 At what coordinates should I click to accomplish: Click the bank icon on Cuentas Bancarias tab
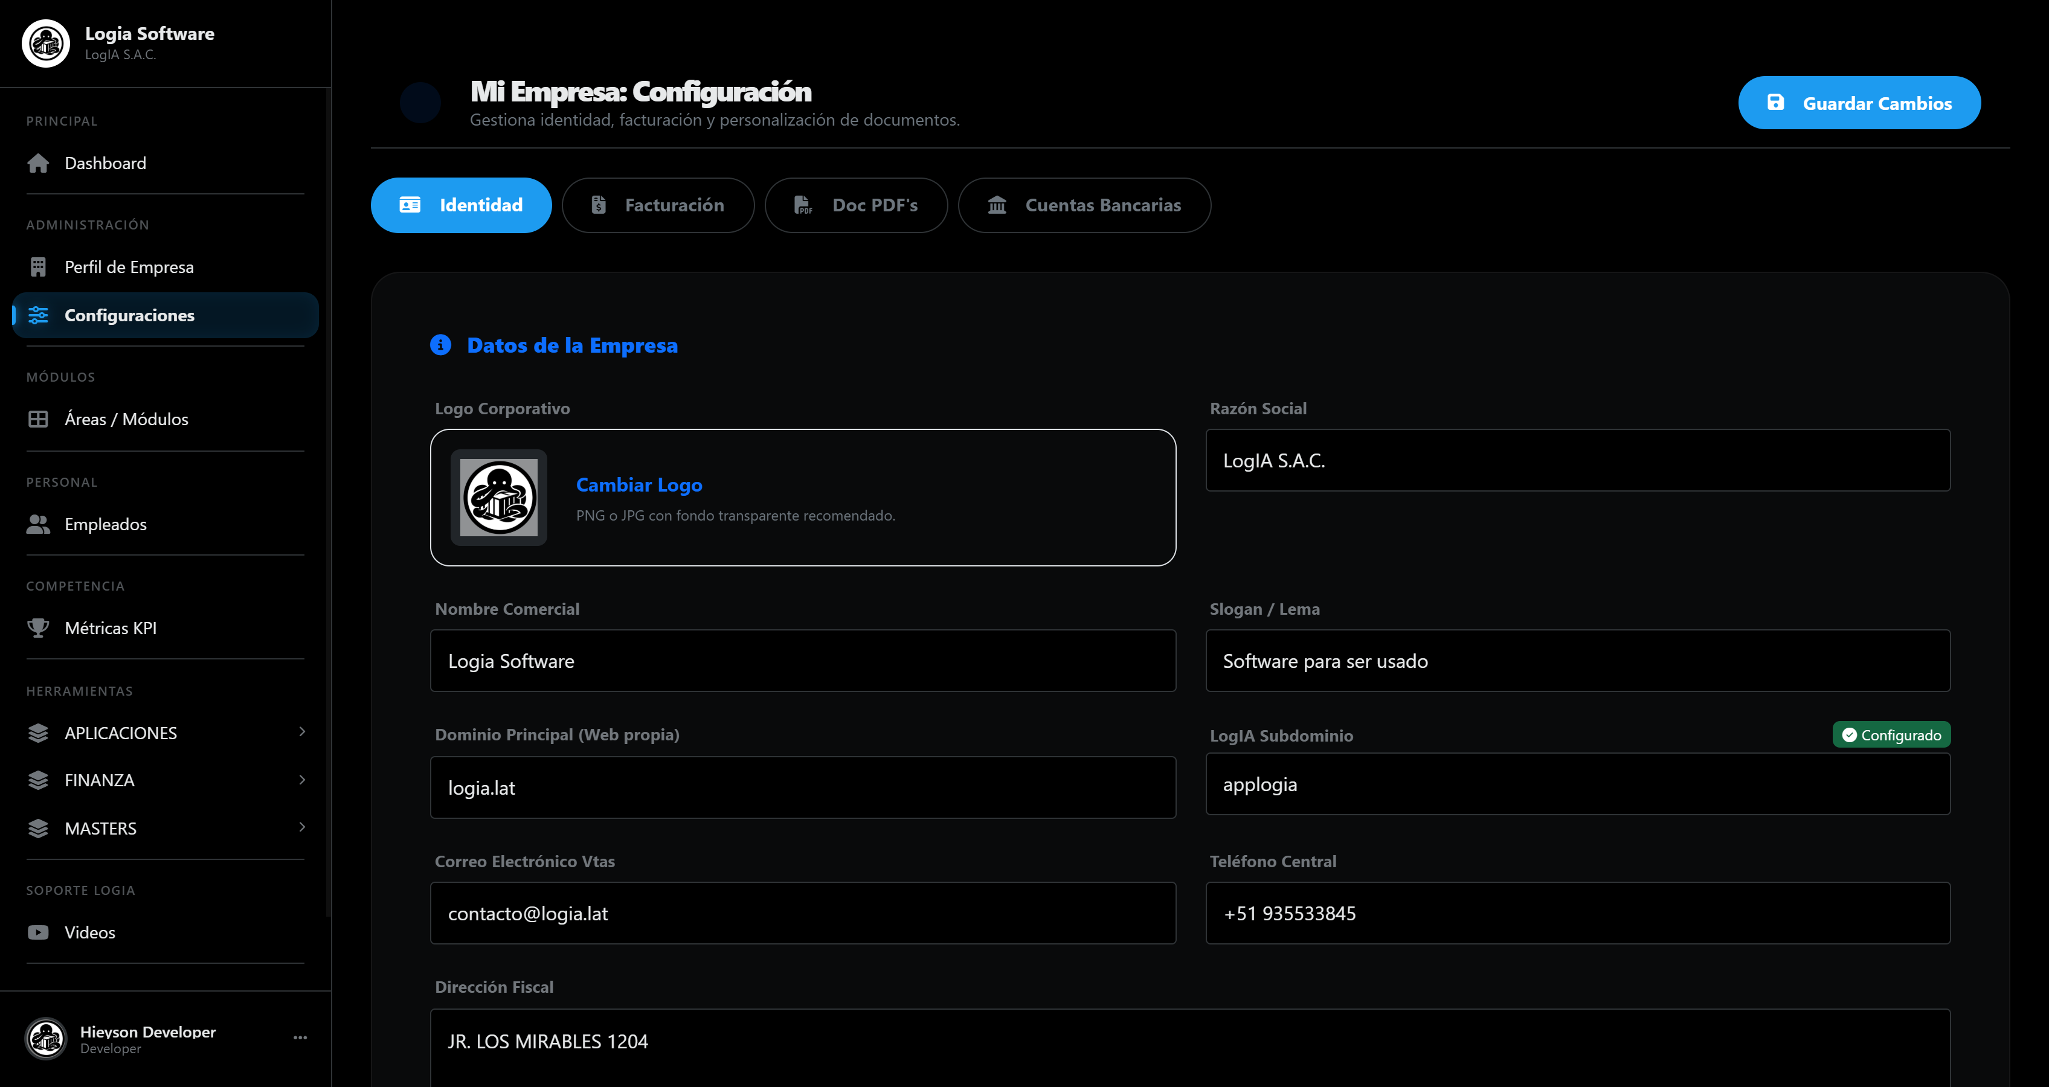[x=997, y=205]
